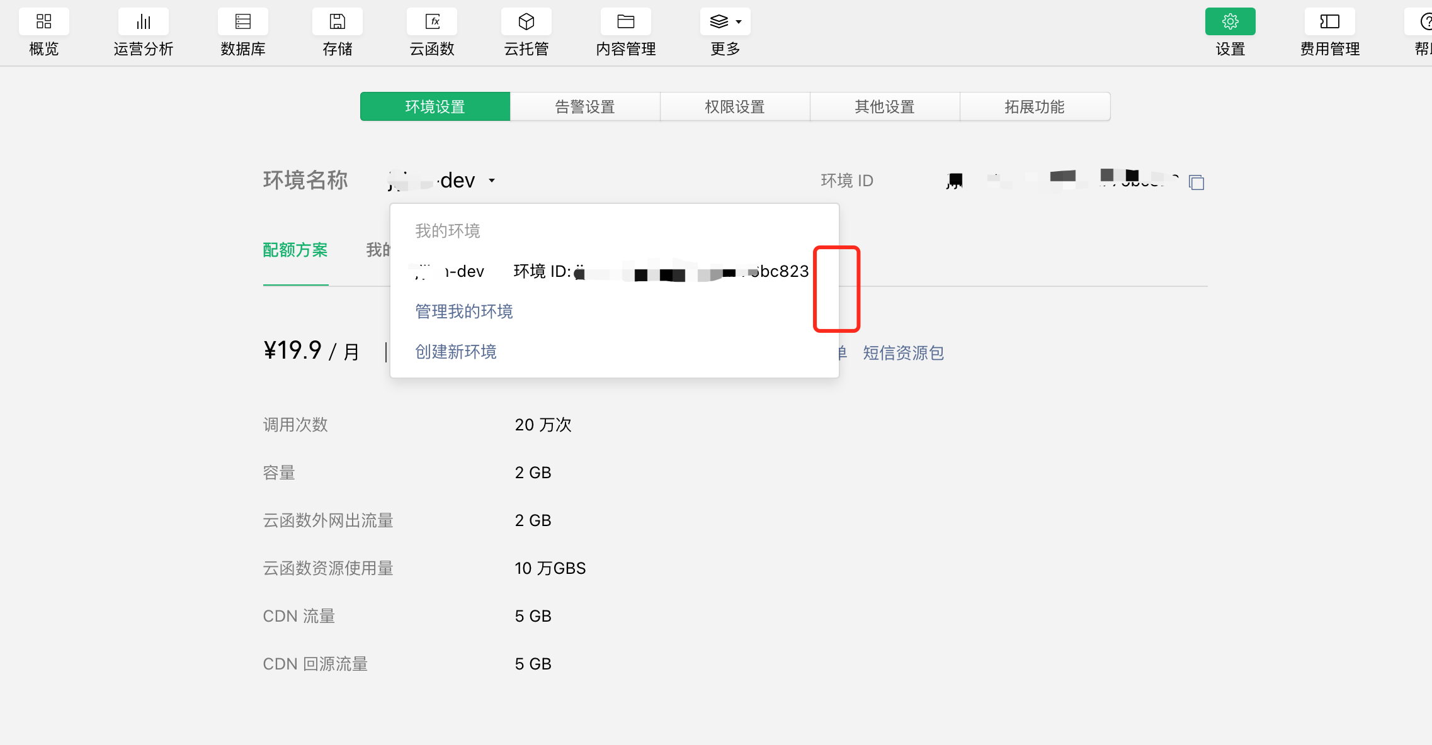1432x745 pixels.
Task: Switch to the 权限设置 tab
Action: pyautogui.click(x=735, y=107)
